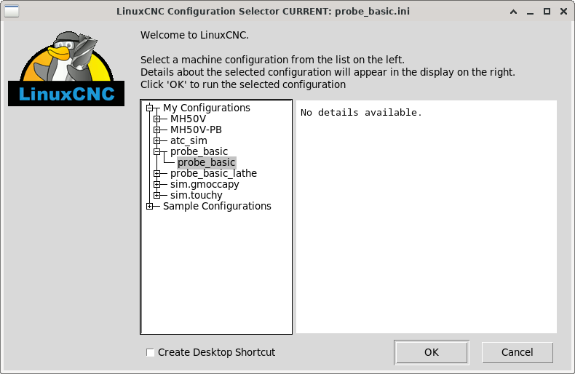
Task: Open the window menu icon in title bar
Action: [x=12, y=12]
